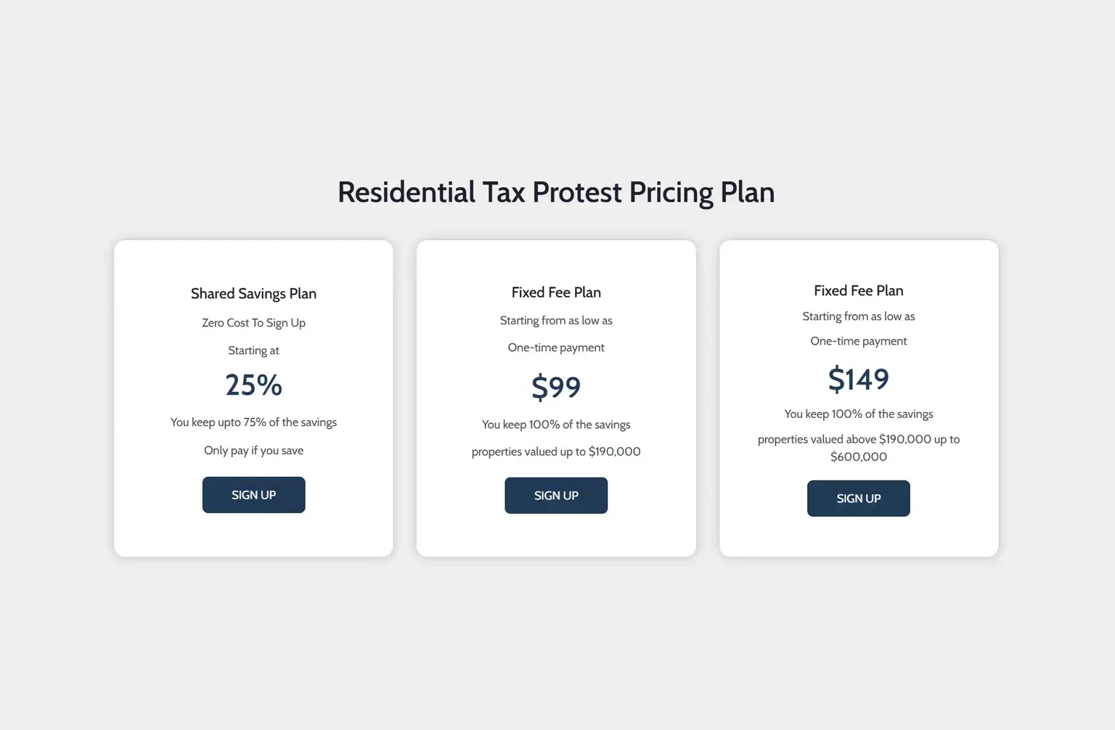The height and width of the screenshot is (730, 1115).
Task: Click SIGN UP under the Shared Savings Plan
Action: pos(253,495)
